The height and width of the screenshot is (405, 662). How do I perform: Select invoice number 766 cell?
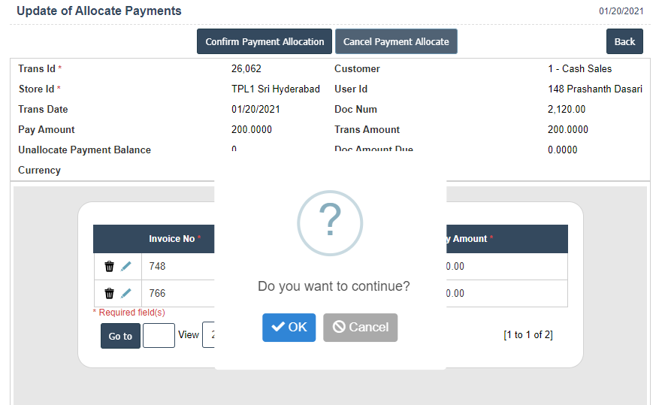tap(158, 294)
